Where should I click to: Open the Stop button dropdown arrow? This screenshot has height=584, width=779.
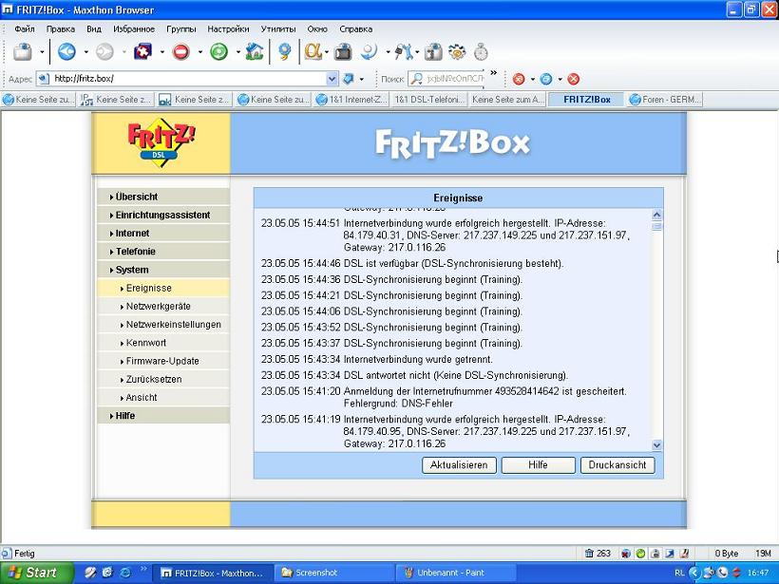tap(199, 51)
